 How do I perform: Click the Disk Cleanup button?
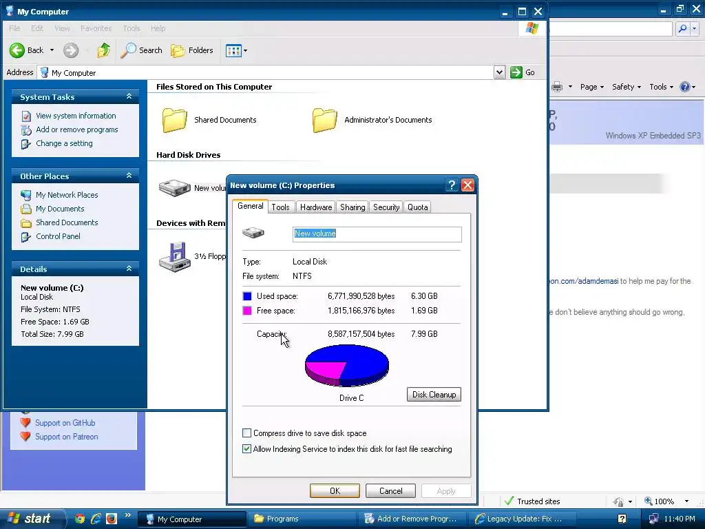click(x=434, y=395)
